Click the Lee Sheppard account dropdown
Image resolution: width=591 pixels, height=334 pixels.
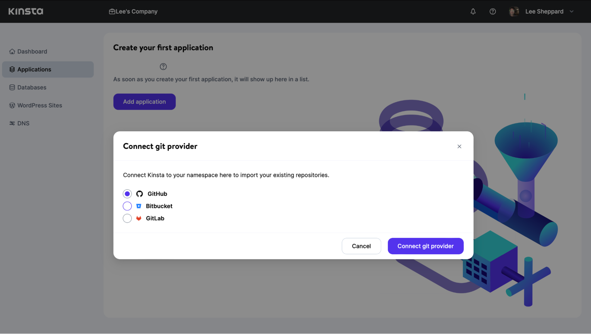pyautogui.click(x=544, y=11)
